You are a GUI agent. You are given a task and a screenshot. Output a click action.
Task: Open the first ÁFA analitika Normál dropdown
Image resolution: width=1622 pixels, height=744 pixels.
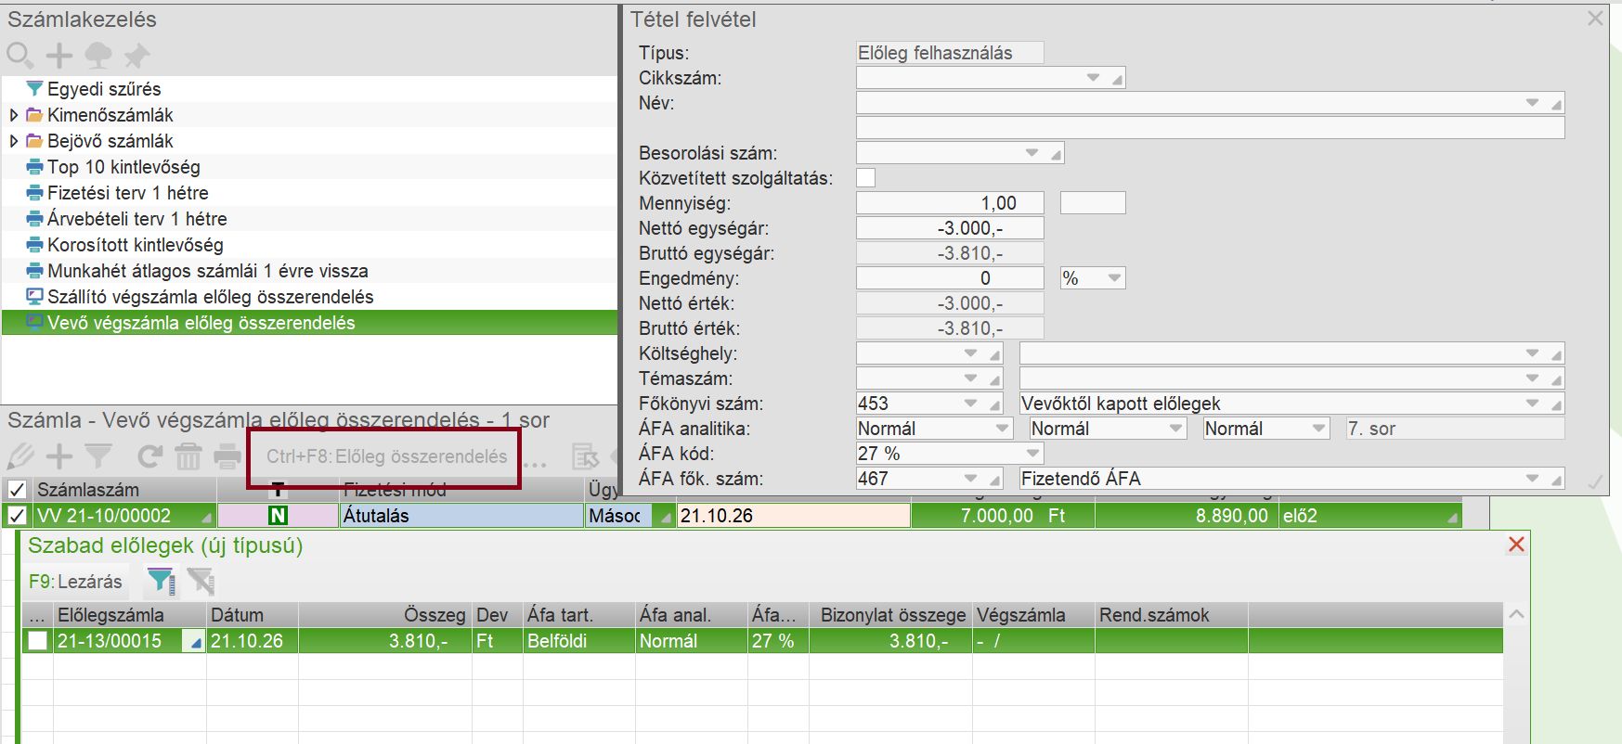[x=1002, y=429]
